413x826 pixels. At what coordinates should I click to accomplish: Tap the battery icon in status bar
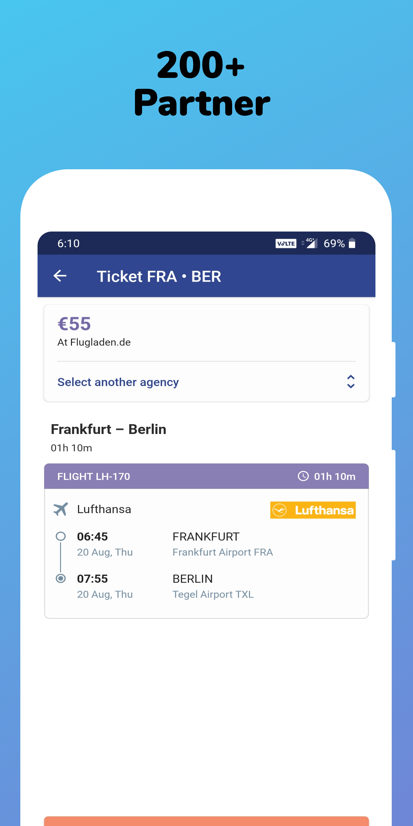tap(352, 243)
